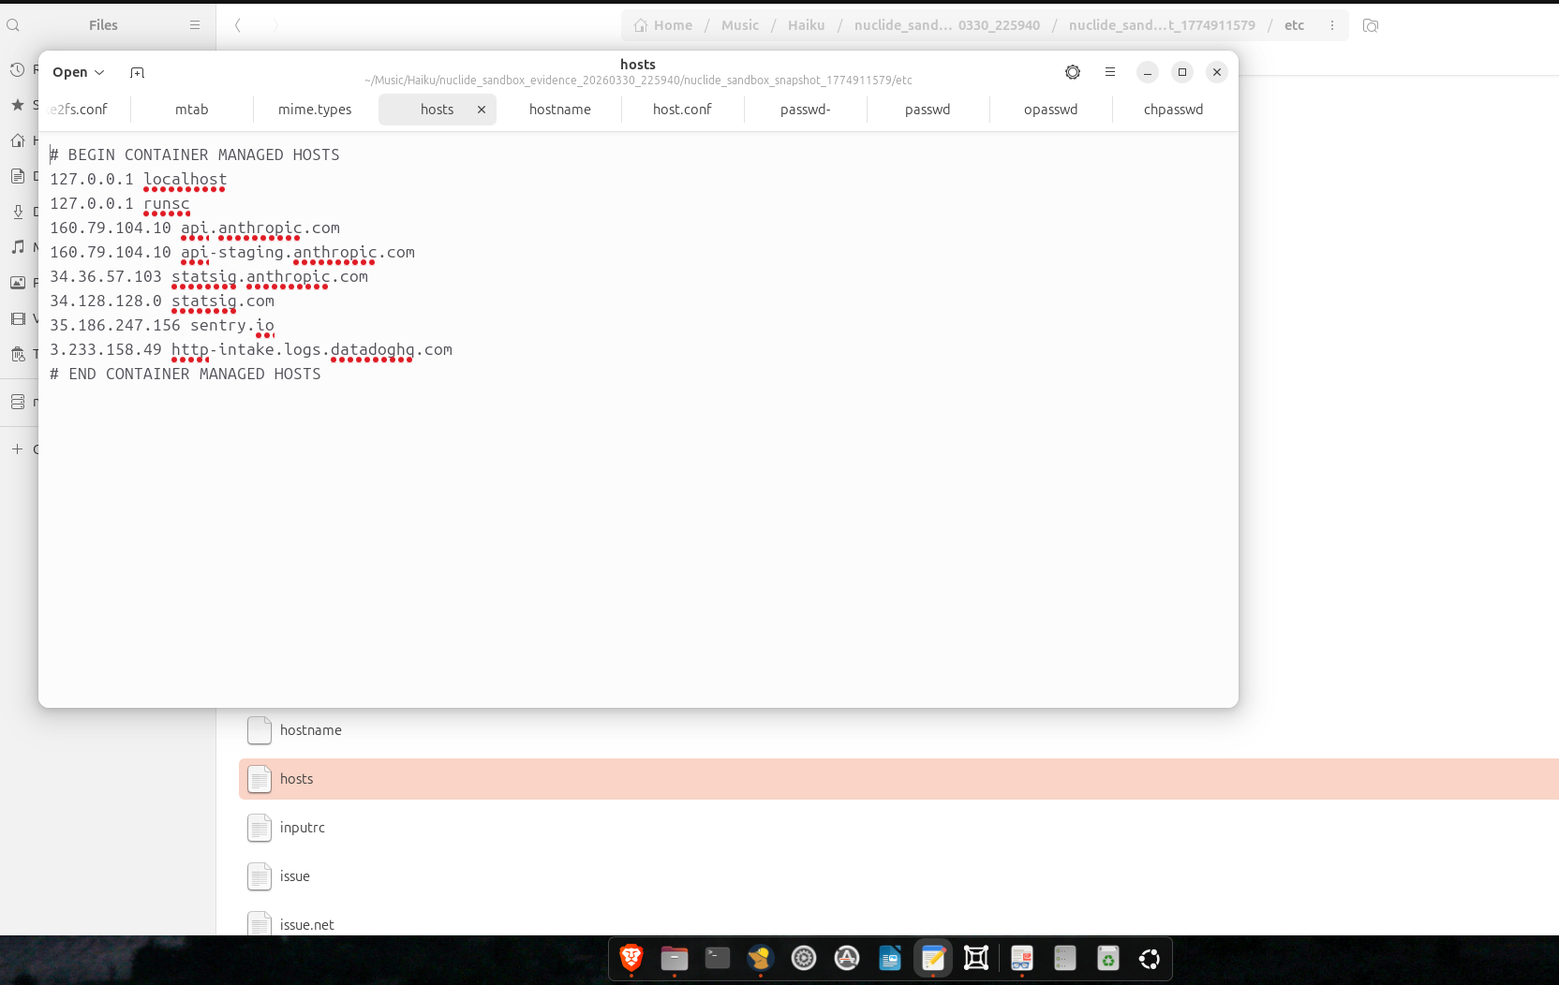
Task: Switch to the hostname tab
Action: [x=559, y=110]
